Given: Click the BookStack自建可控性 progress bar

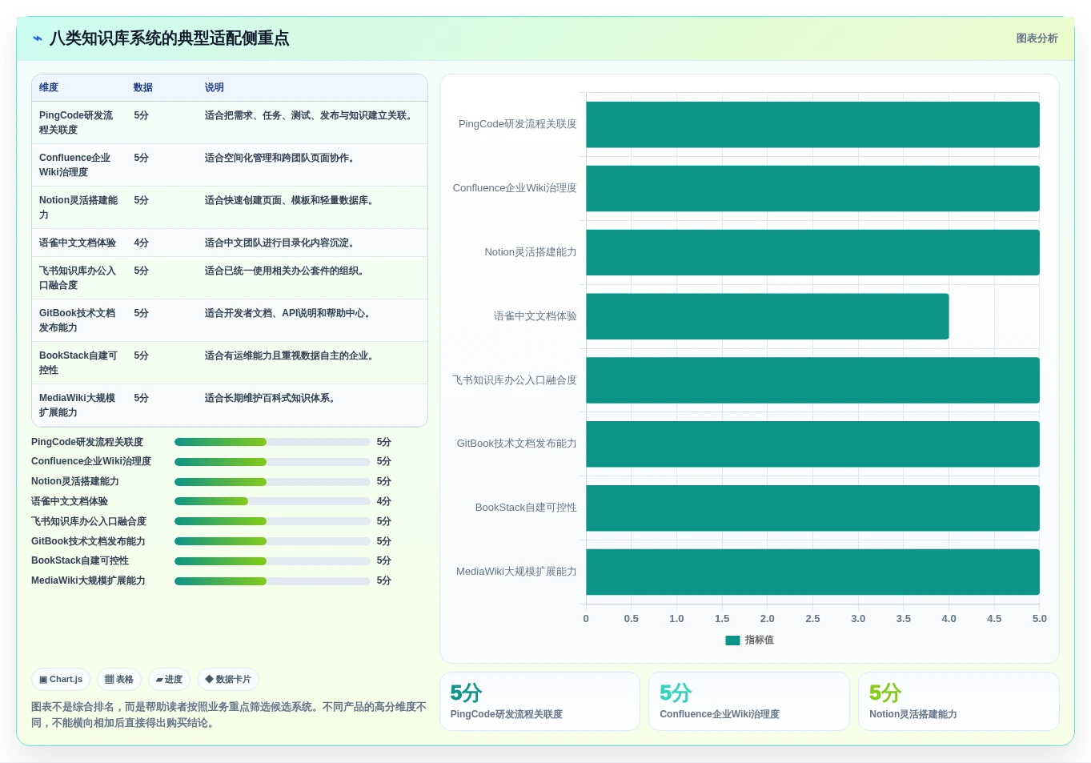Looking at the screenshot, I should coord(272,560).
